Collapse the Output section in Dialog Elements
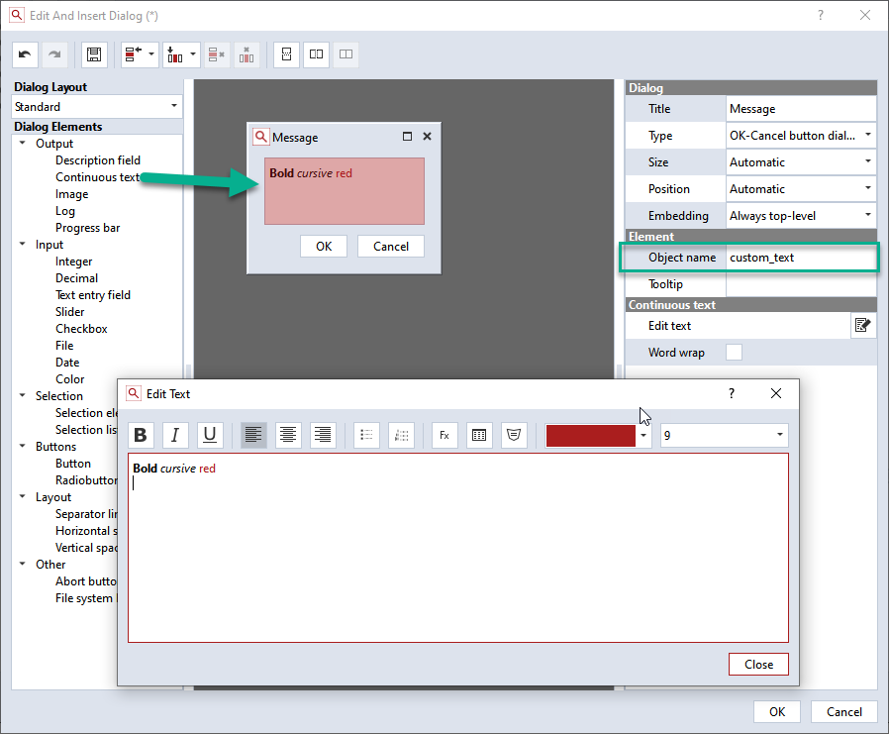This screenshot has height=734, width=889. (x=22, y=143)
